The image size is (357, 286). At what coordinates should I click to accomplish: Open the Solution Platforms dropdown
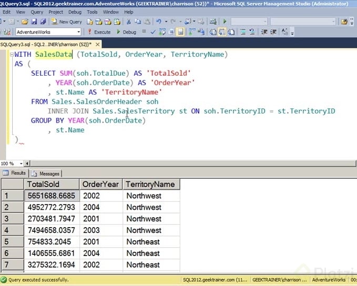click(x=303, y=22)
